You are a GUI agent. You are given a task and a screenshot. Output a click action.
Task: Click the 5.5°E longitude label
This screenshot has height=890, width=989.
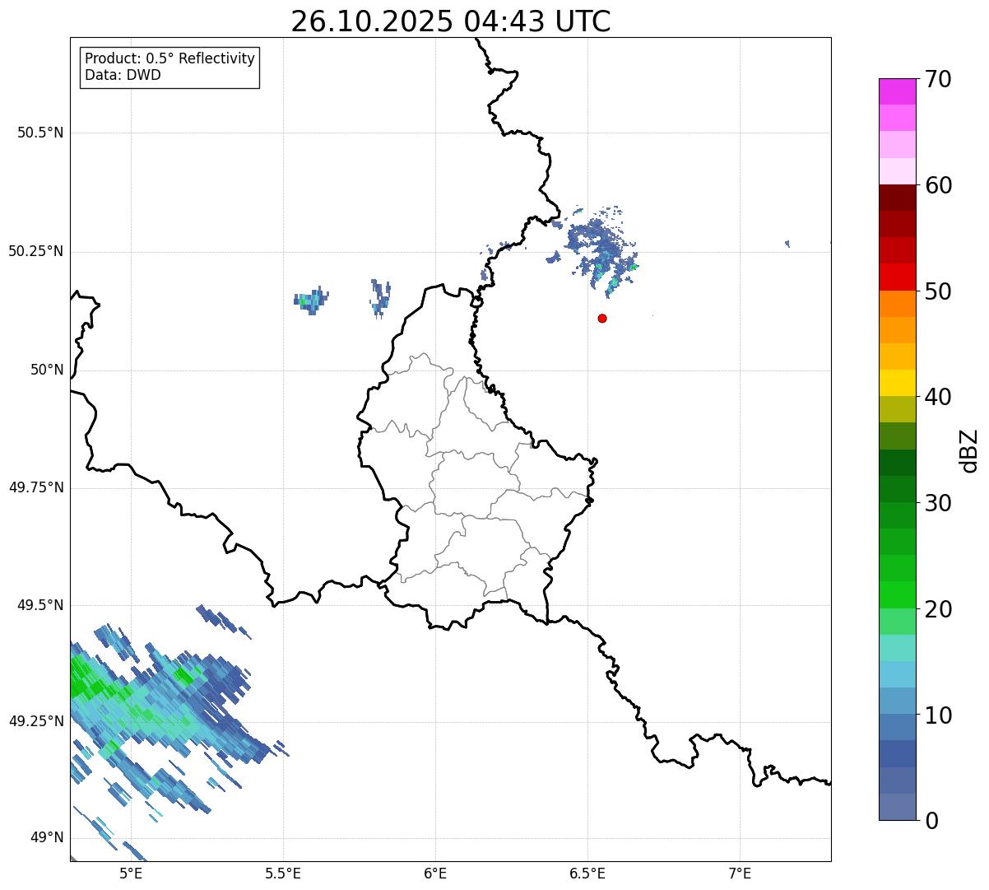(283, 873)
